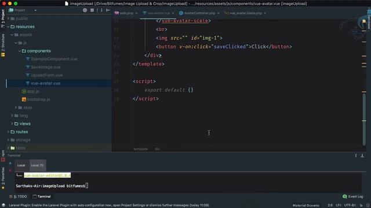Image resolution: width=371 pixels, height=208 pixels.
Task: Expand the lang folder
Action: 12,116
